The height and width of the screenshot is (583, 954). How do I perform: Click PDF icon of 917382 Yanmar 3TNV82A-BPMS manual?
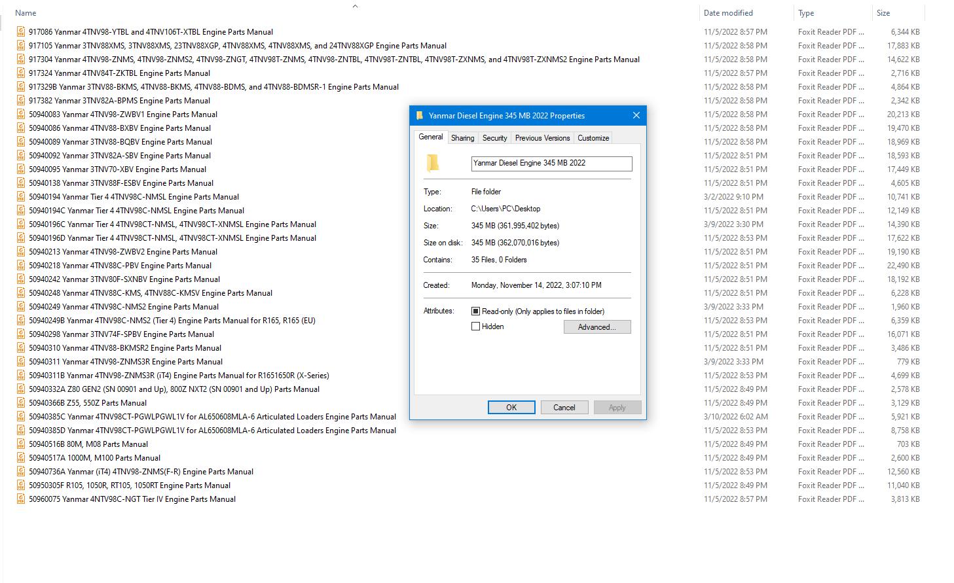point(21,100)
